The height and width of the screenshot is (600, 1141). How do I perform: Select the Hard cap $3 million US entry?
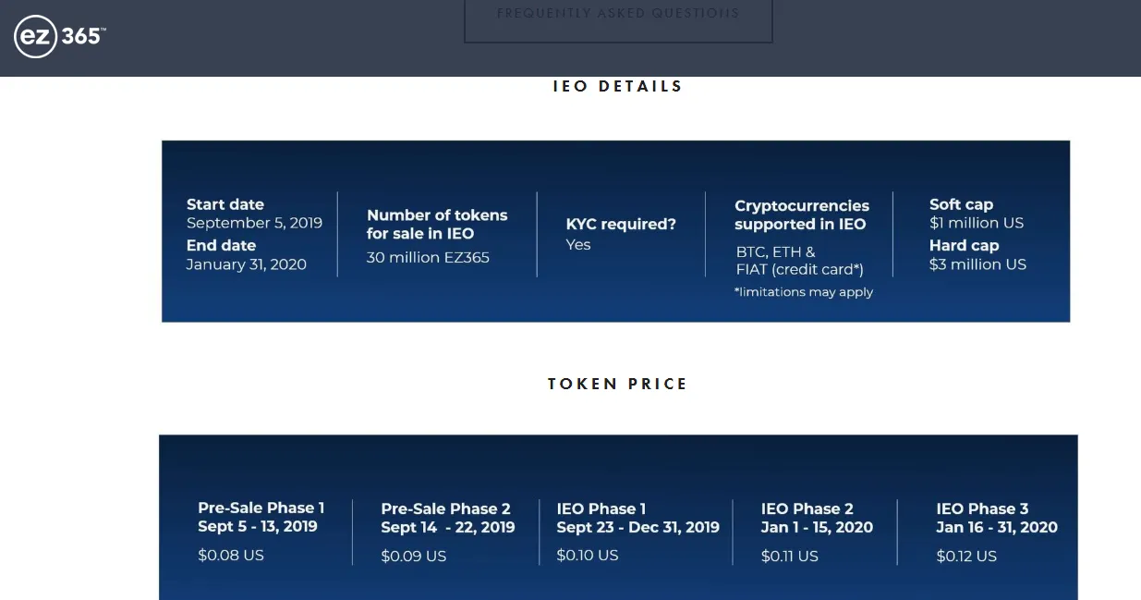coord(977,254)
